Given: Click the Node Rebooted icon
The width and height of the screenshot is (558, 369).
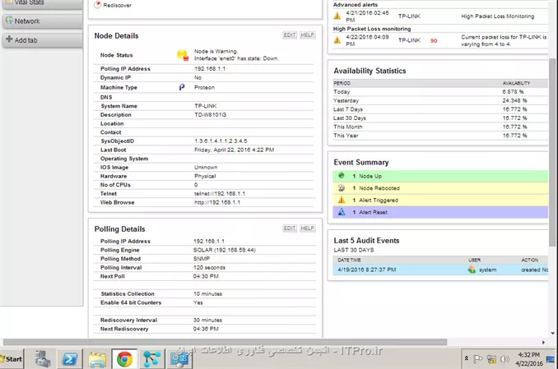Looking at the screenshot, I should (342, 187).
